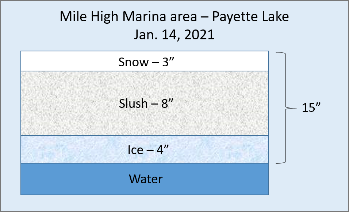Click the top hook of the brace
Image resolution: width=349 pixels, height=212 pixels.
(280, 53)
